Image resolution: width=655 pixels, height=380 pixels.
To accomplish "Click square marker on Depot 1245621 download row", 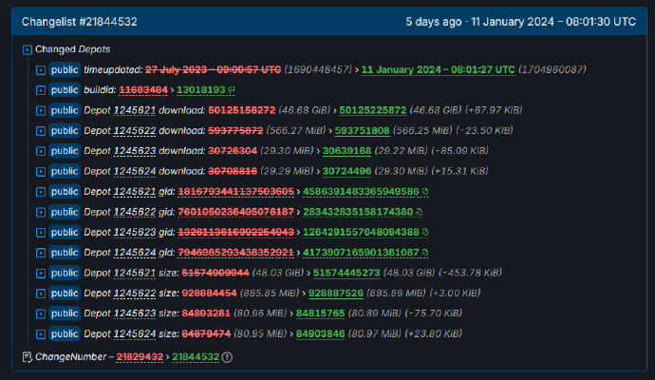I will [40, 110].
